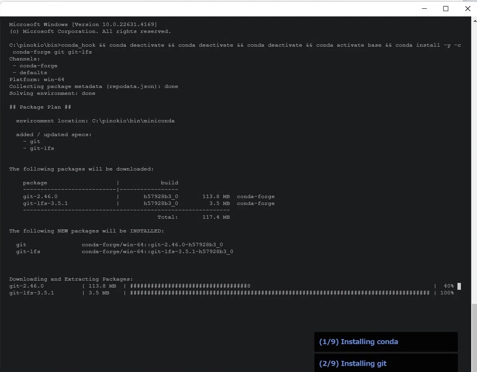Click "Collecting package metadata (repodata.json): done"

(x=93, y=86)
